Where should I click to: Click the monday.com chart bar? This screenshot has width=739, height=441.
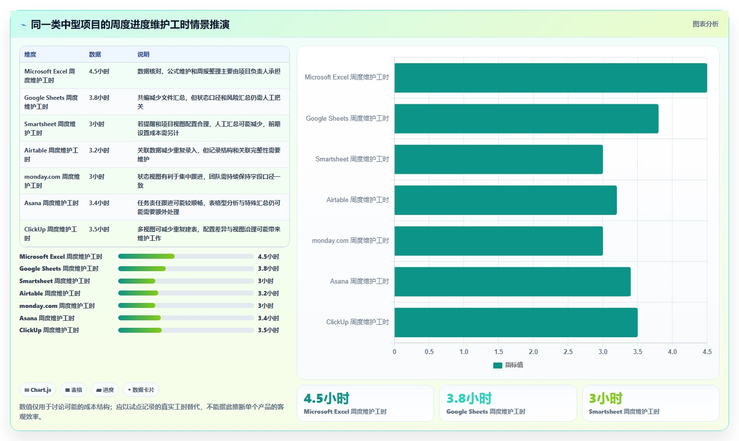pyautogui.click(x=499, y=241)
